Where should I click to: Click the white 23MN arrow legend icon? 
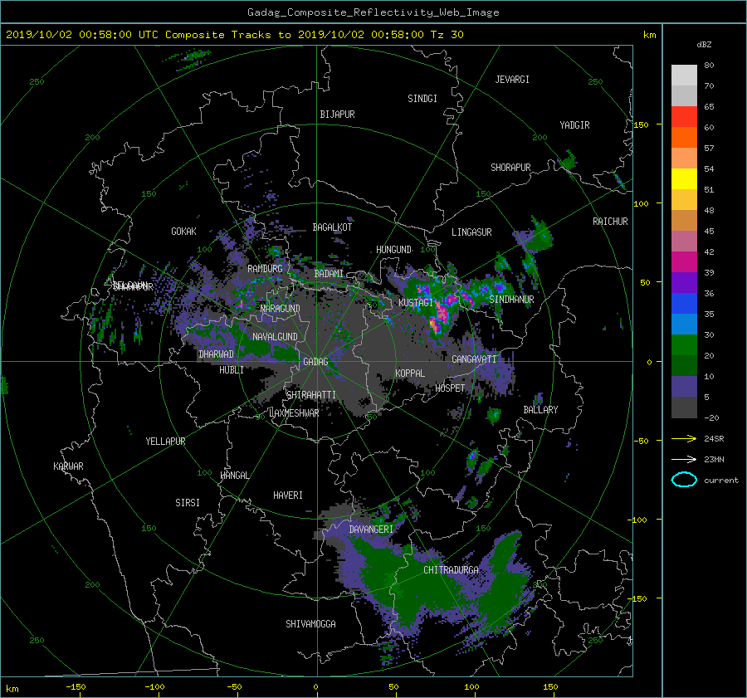point(684,459)
